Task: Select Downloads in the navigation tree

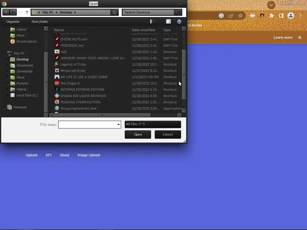Action: (x=25, y=71)
